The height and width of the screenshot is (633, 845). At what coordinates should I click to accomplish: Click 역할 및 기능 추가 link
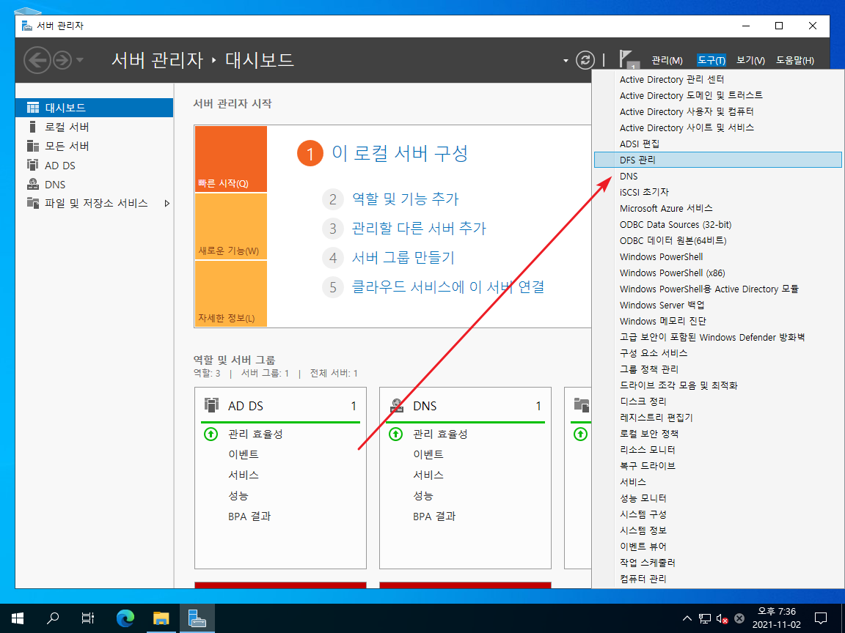tap(405, 199)
